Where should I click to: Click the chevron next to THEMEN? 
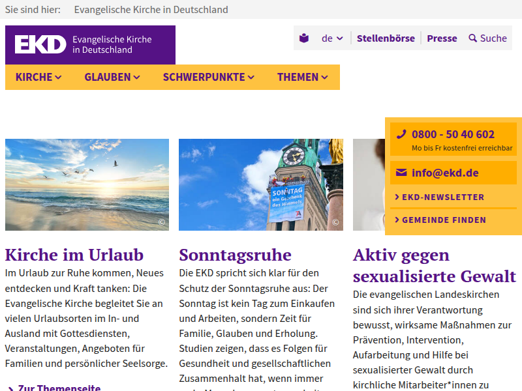click(x=324, y=78)
